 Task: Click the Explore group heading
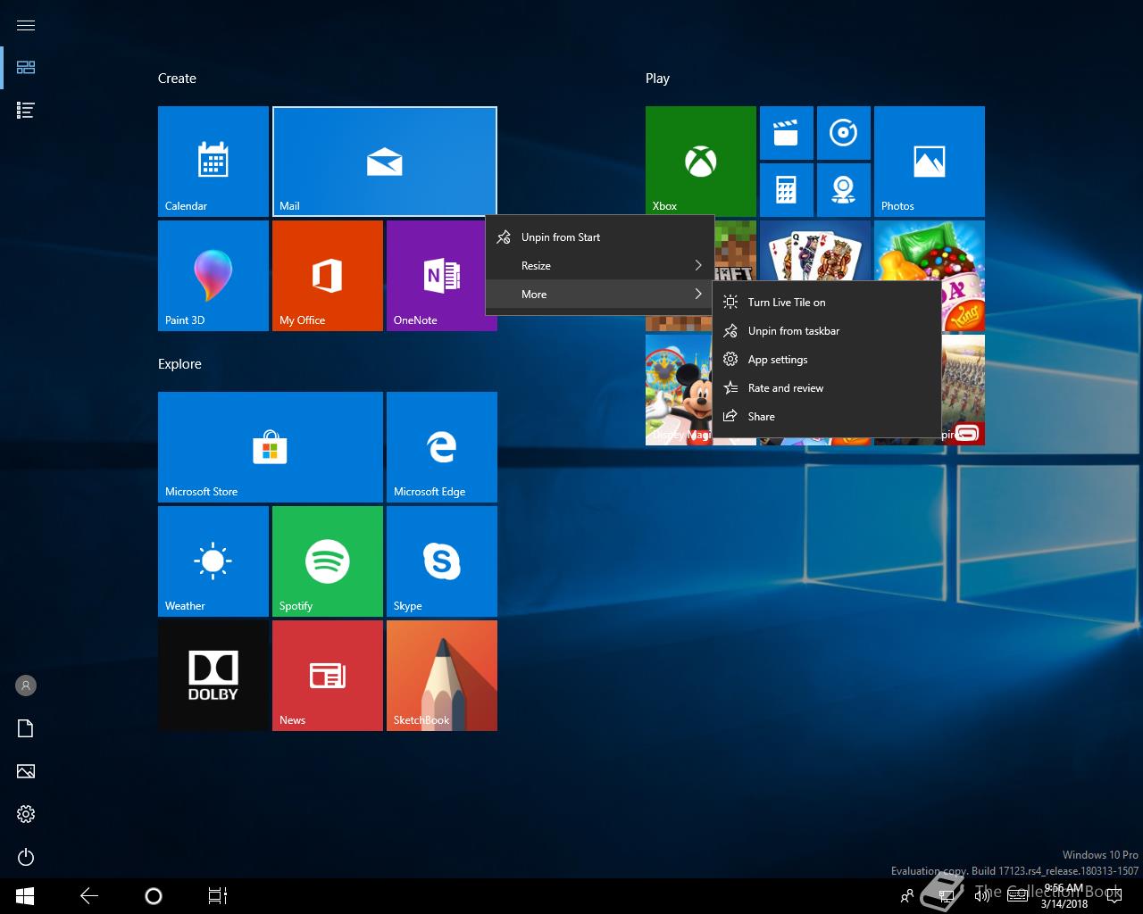(179, 364)
